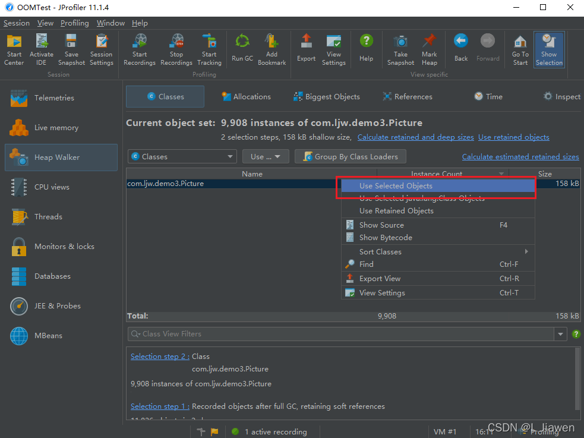Open the Threads sidebar section

click(x=61, y=217)
